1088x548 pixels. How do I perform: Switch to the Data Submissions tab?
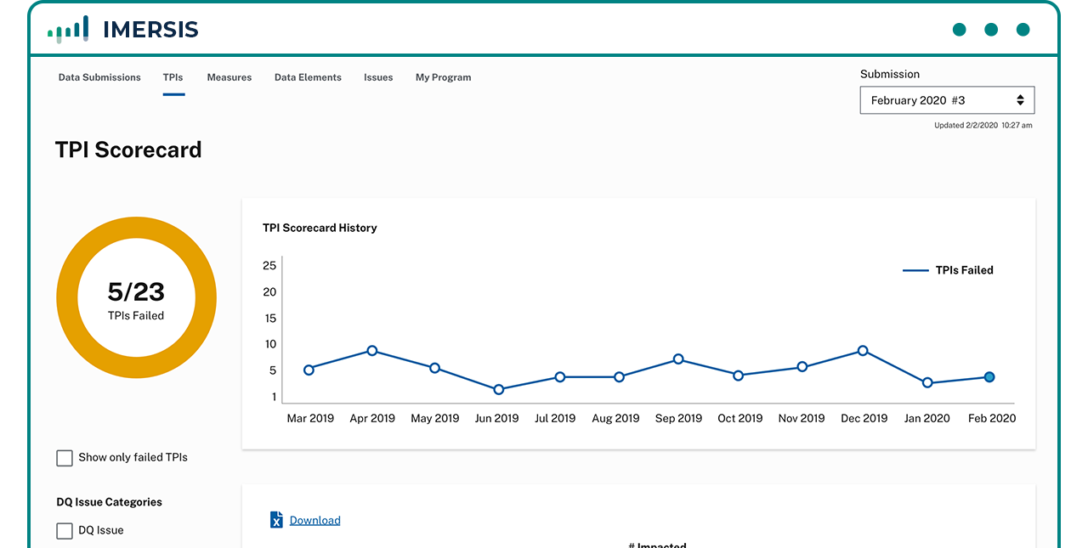click(x=99, y=77)
